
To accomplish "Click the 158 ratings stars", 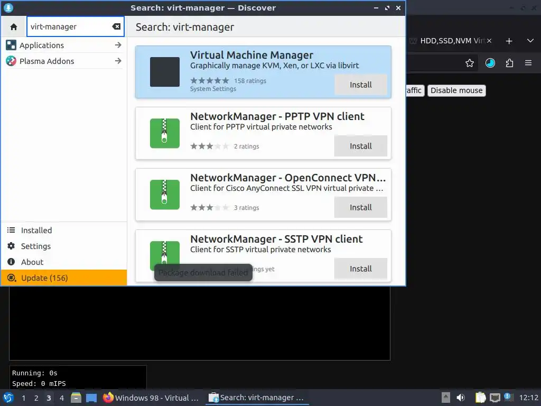I will coord(209,81).
